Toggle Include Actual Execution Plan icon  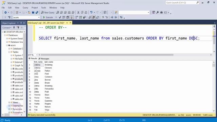pyautogui.click(x=77, y=17)
